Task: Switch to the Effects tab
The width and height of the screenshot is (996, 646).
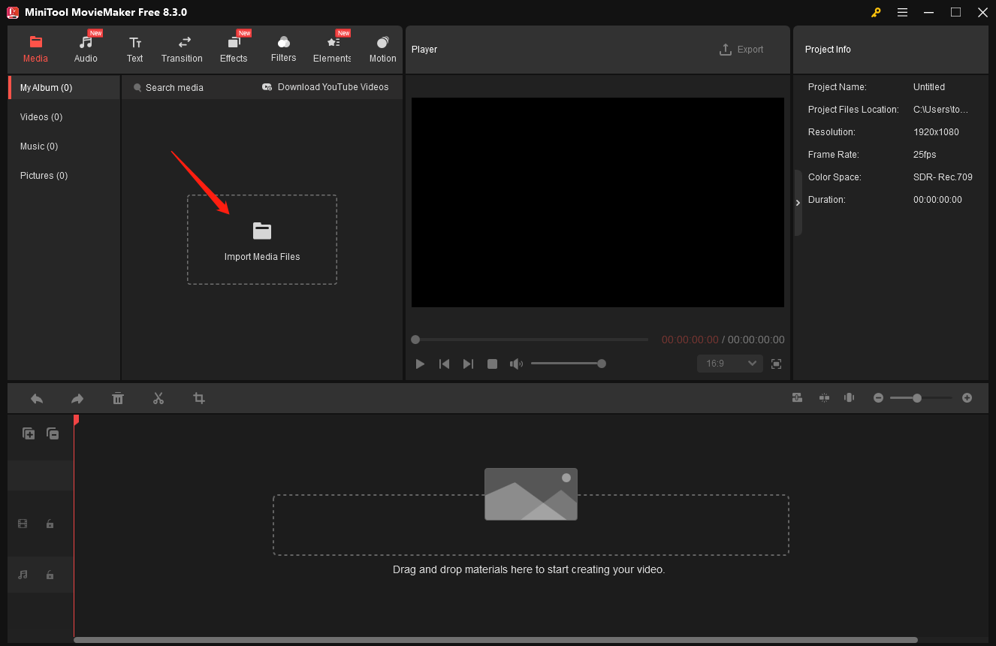Action: coord(234,50)
